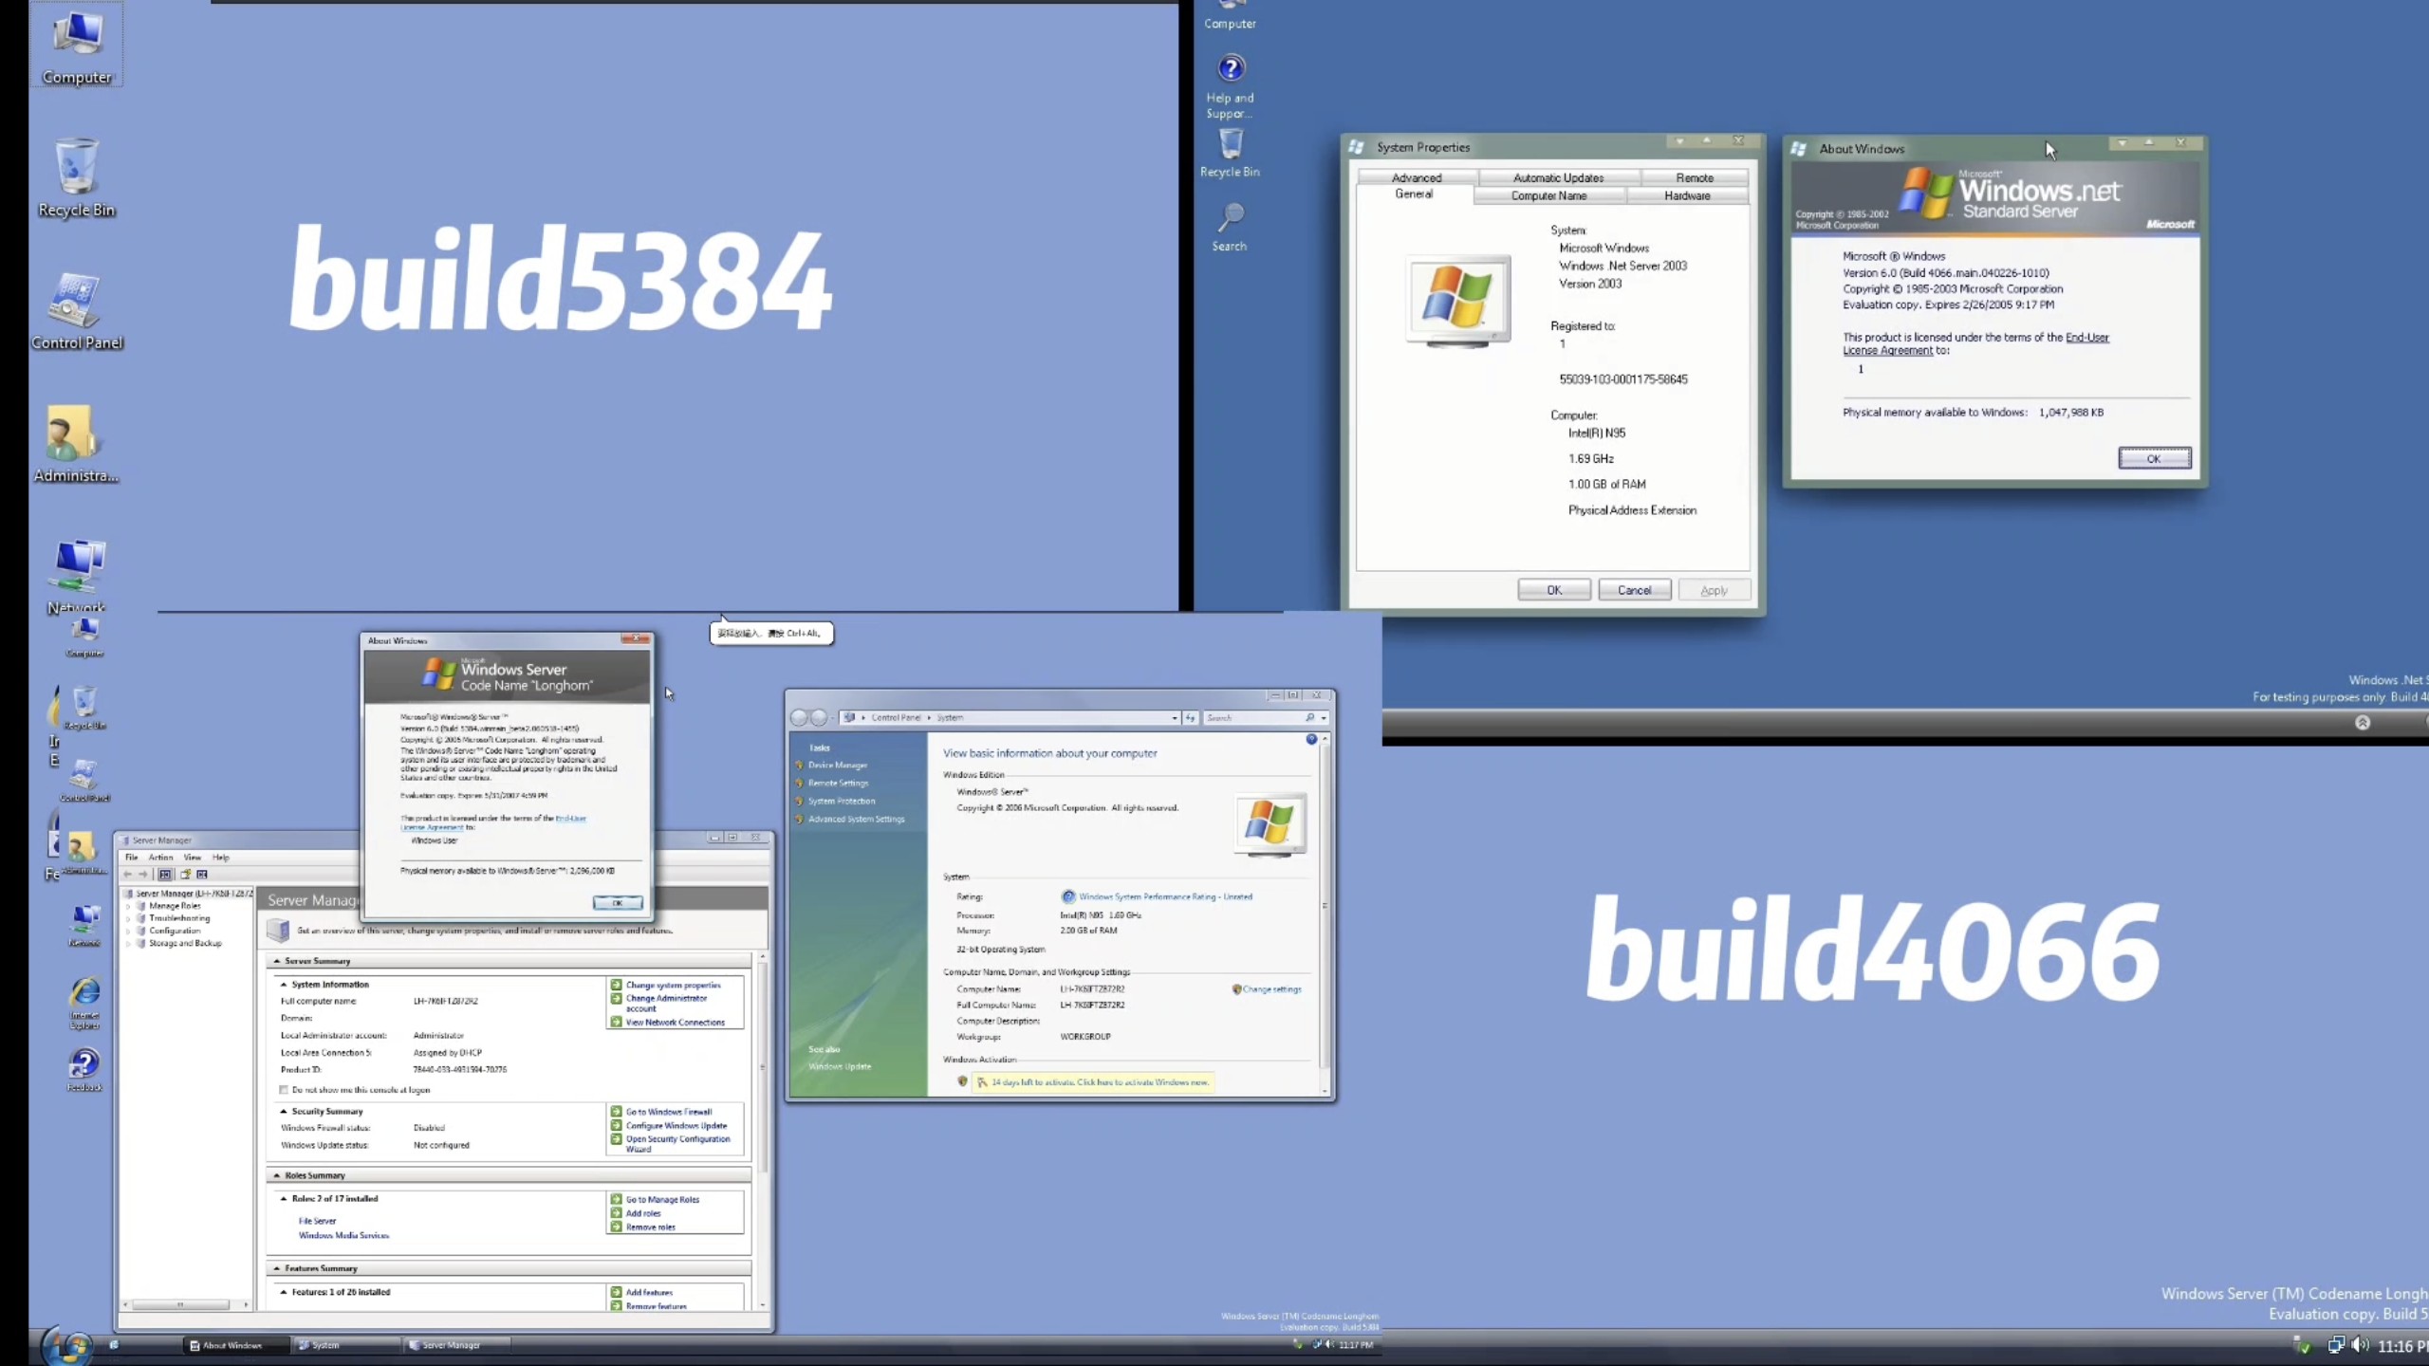Collapse the Server Summary section
2429x1366 pixels.
[x=277, y=961]
